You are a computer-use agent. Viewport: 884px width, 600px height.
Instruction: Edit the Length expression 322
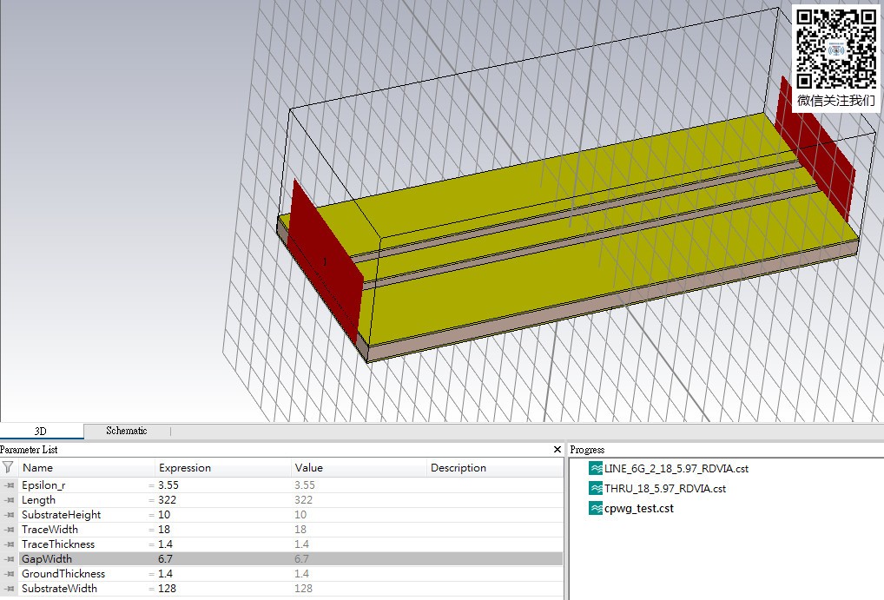[x=167, y=499]
